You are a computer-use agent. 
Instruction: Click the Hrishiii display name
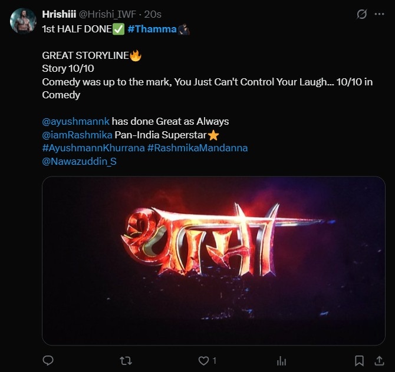59,14
